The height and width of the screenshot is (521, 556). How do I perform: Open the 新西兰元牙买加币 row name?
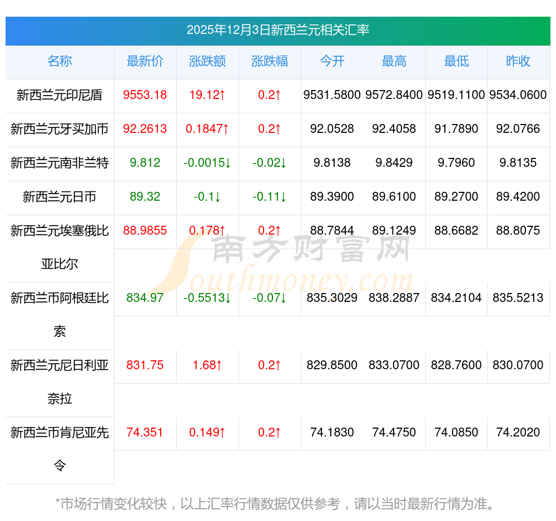[59, 130]
